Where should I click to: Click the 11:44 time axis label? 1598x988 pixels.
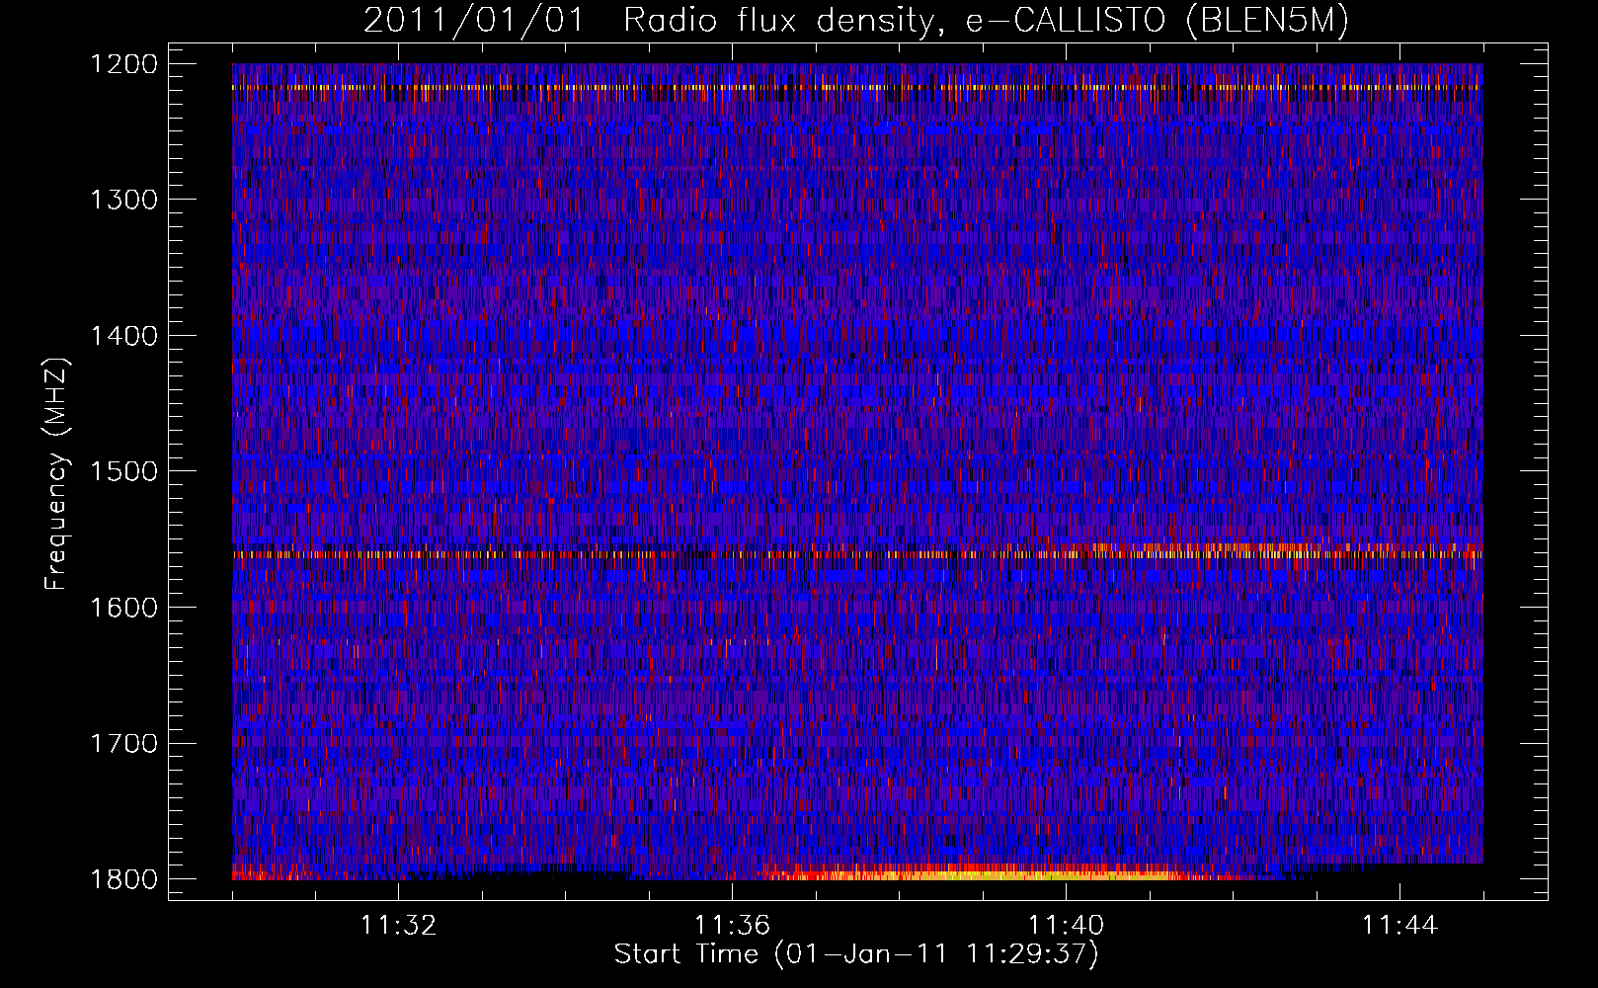1399,926
